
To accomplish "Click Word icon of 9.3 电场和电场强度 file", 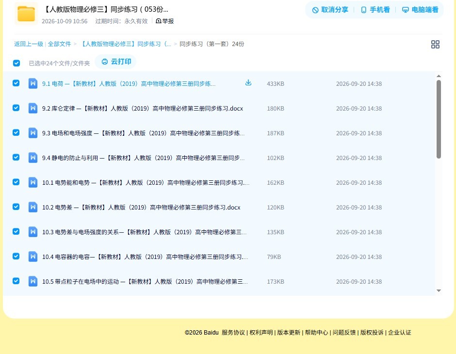I will 33,133.
